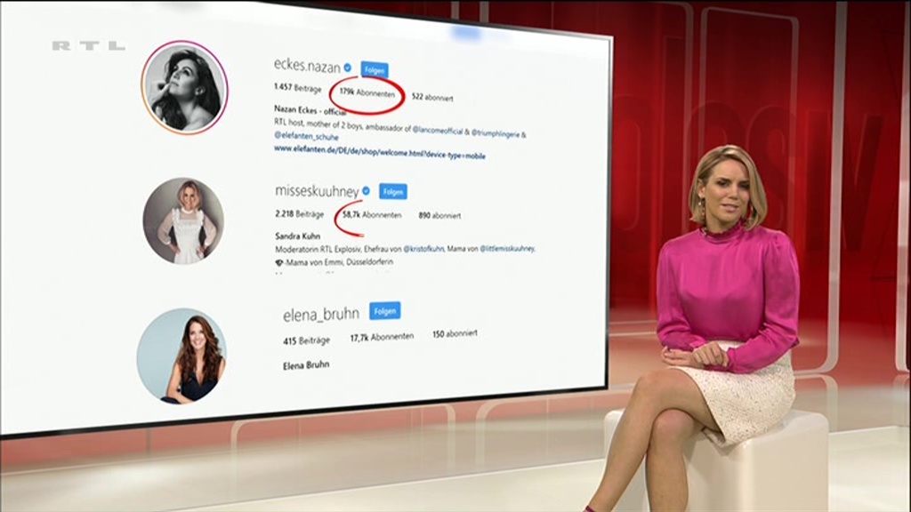
Task: Show the 522 abonniert following list
Action: (x=432, y=98)
